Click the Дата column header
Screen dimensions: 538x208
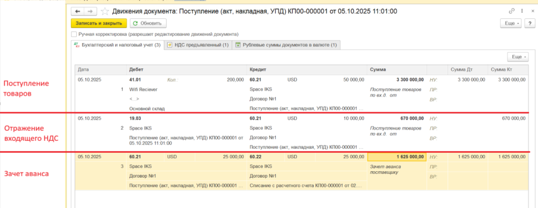tap(100, 69)
